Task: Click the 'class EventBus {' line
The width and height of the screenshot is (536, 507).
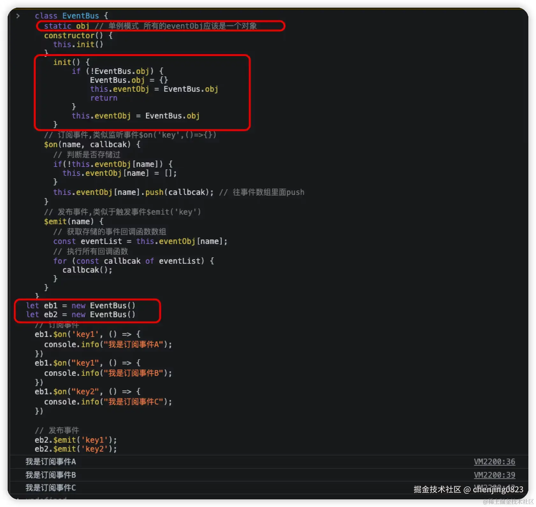Action: point(71,16)
